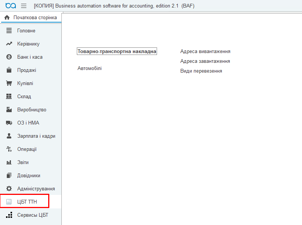Click the Адміністрування gear icon
The image size is (302, 225).
[9, 189]
